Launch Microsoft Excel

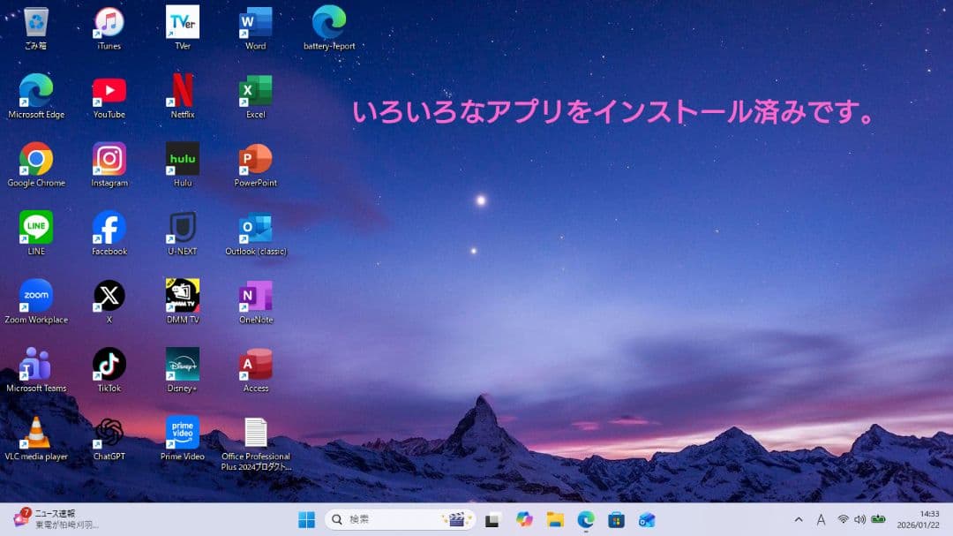(x=254, y=91)
